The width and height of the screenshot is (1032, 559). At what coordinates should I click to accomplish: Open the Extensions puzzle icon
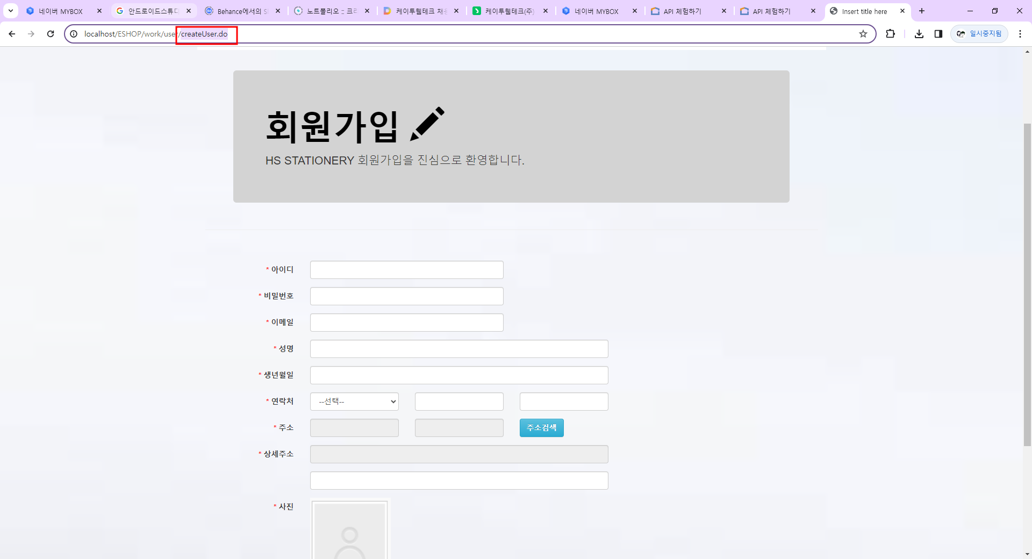click(891, 34)
